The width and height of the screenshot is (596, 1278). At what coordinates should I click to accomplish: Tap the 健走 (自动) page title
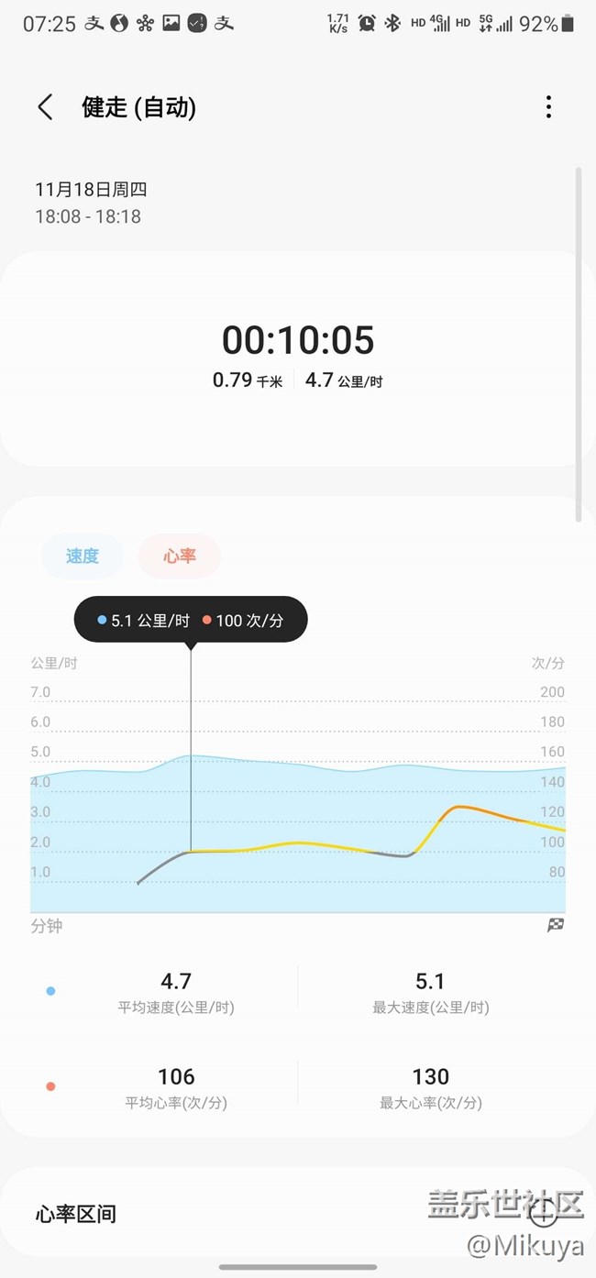(x=139, y=107)
